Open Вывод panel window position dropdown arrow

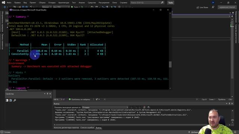click(x=227, y=103)
